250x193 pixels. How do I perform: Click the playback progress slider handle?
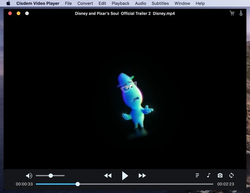[x=77, y=184]
